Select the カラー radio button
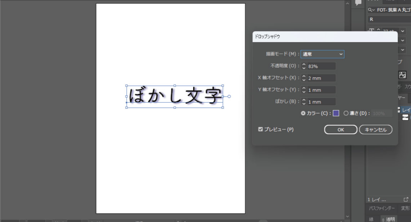Image resolution: width=411 pixels, height=222 pixels. (303, 113)
